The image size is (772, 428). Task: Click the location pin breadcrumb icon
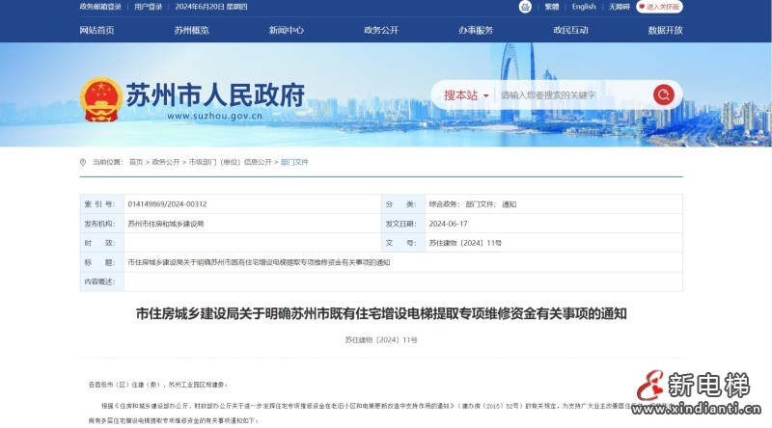(84, 162)
